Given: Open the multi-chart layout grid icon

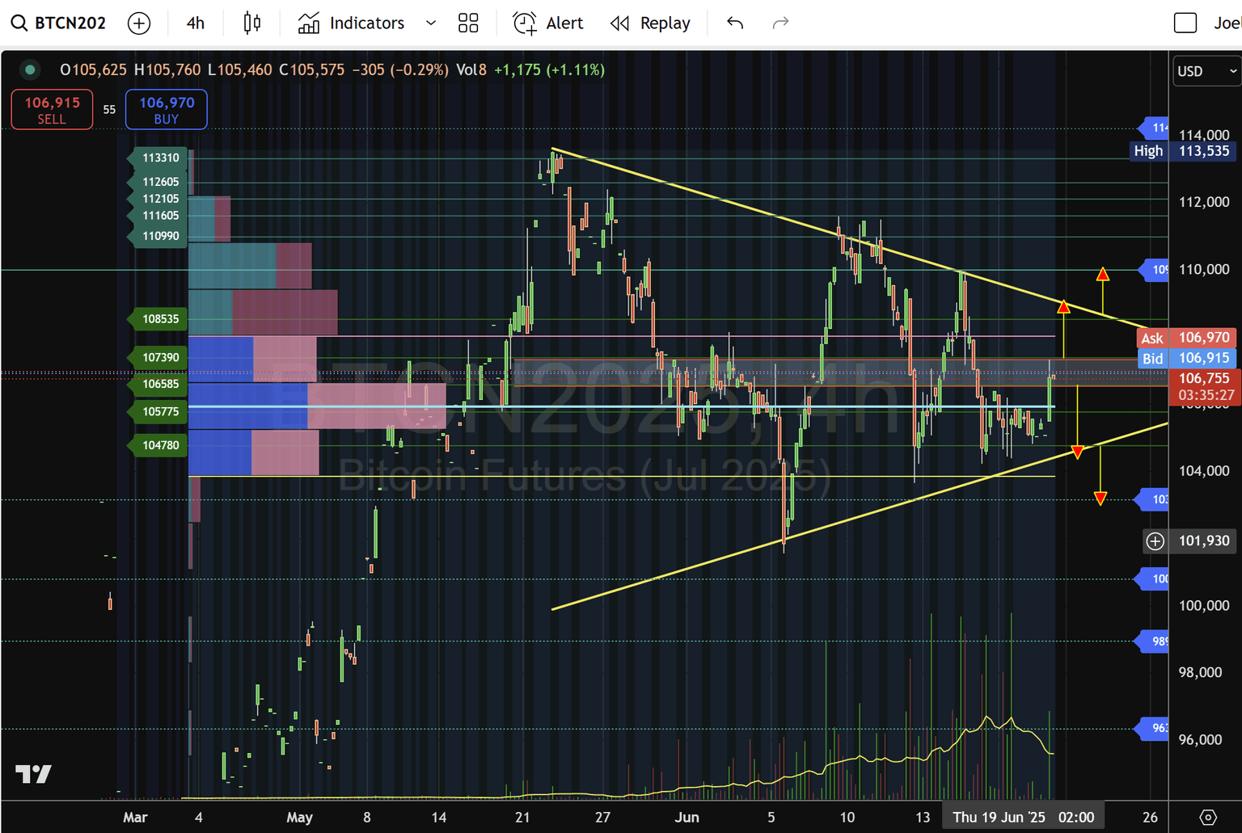Looking at the screenshot, I should pyautogui.click(x=468, y=23).
